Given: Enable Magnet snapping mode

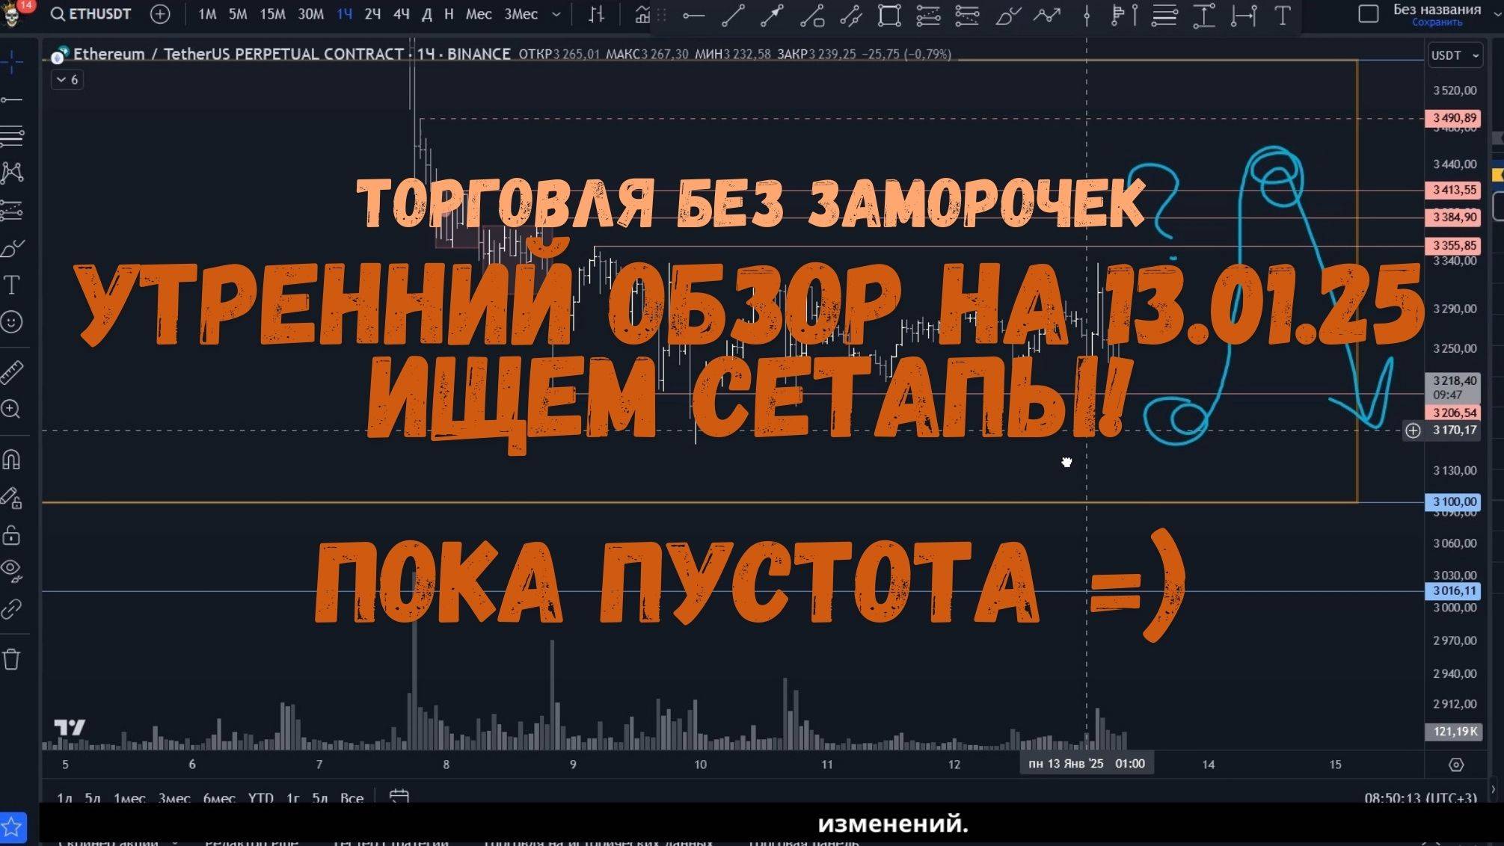Looking at the screenshot, I should 11,460.
